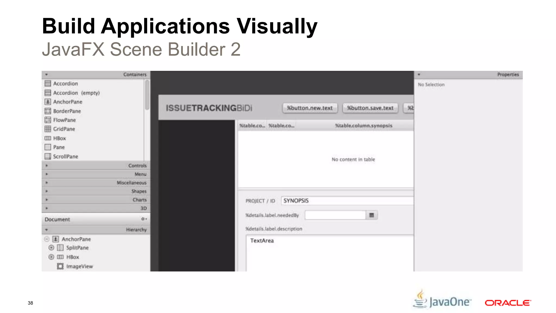The image size is (556, 313).
Task: Pick the Pane container icon
Action: pyautogui.click(x=48, y=147)
